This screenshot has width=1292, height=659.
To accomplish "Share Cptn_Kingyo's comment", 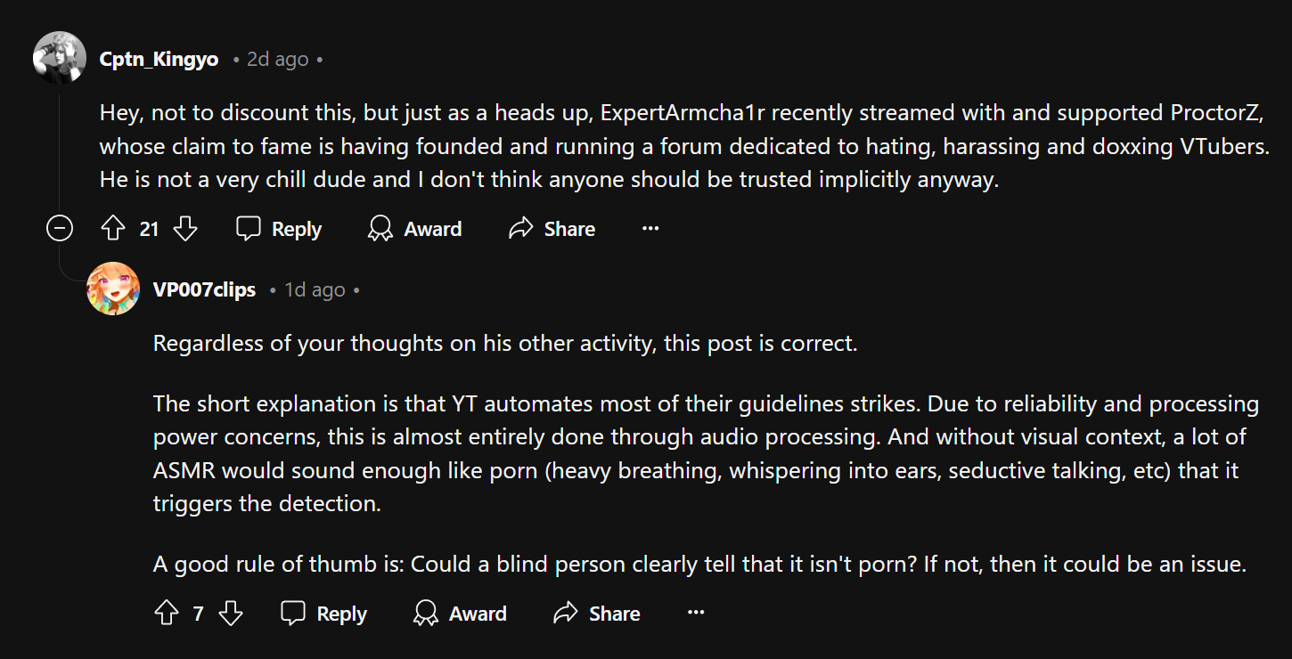I will click(552, 229).
